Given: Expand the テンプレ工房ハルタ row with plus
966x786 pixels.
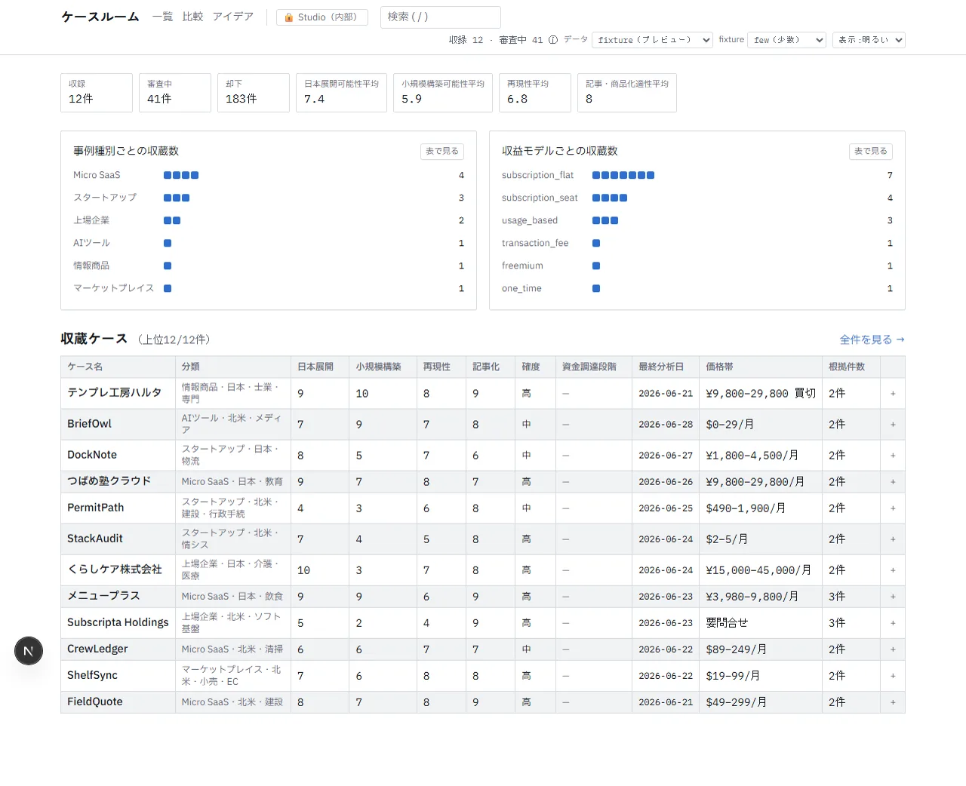Looking at the screenshot, I should pos(893,394).
